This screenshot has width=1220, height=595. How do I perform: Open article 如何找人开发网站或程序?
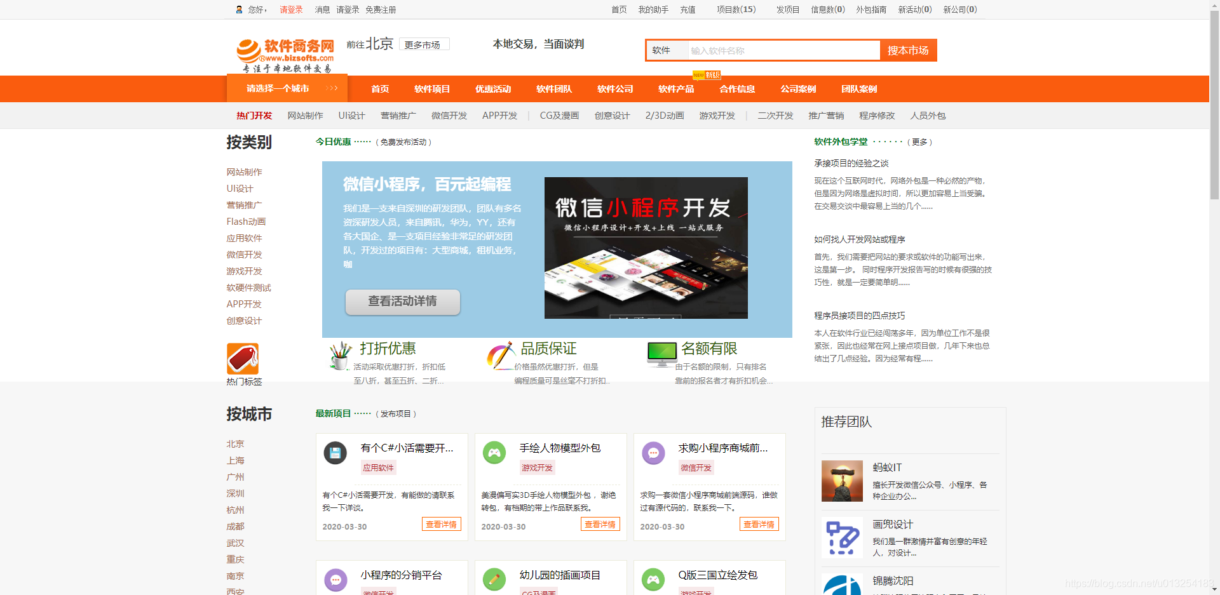(860, 239)
